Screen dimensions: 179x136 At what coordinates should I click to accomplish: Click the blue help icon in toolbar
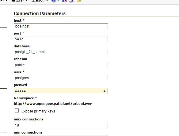(x=54, y=1)
